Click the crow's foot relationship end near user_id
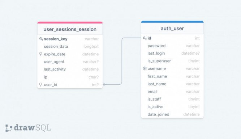The image size is (241, 139). 104,84
